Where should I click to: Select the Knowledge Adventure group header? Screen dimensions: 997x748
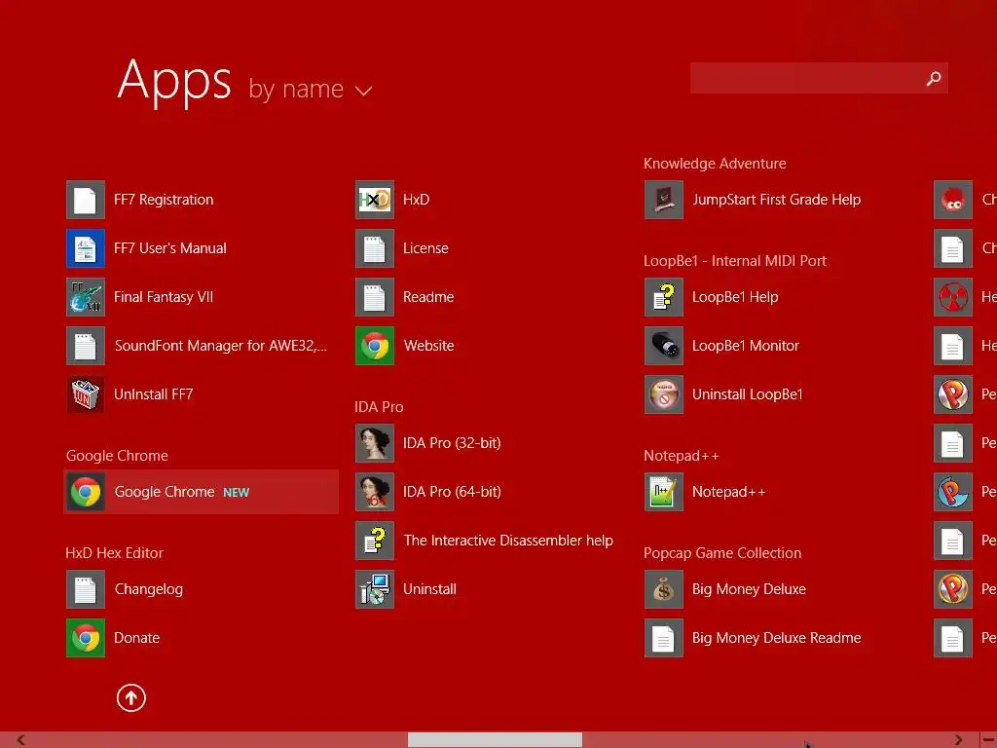click(715, 164)
